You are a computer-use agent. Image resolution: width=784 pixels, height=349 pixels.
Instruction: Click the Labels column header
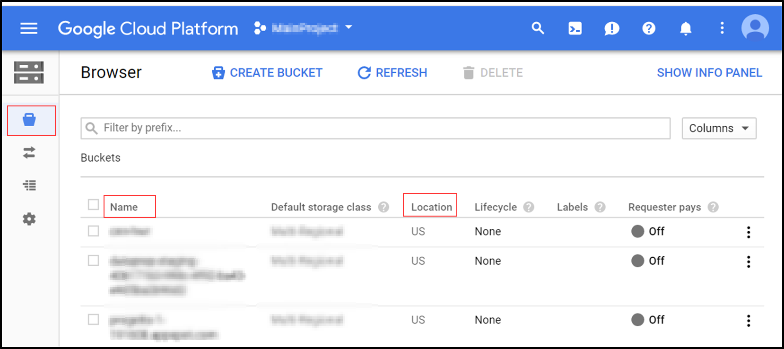[572, 207]
